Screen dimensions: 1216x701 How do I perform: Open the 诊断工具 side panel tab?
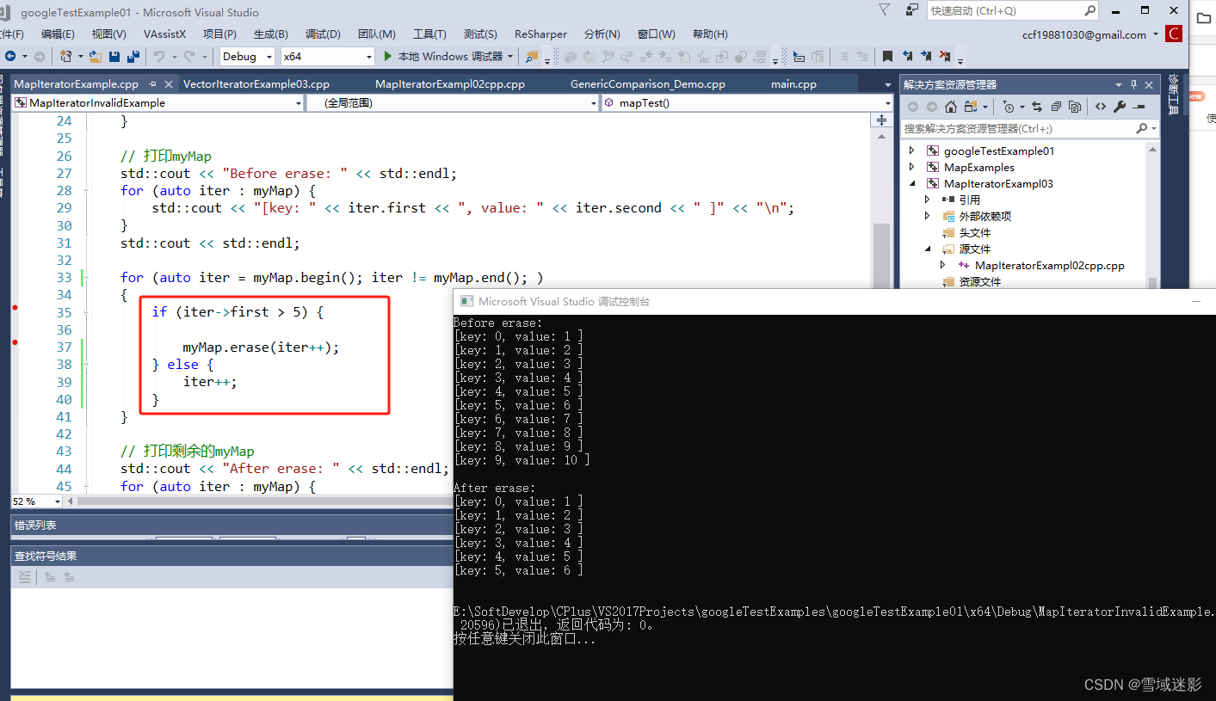pyautogui.click(x=1174, y=95)
